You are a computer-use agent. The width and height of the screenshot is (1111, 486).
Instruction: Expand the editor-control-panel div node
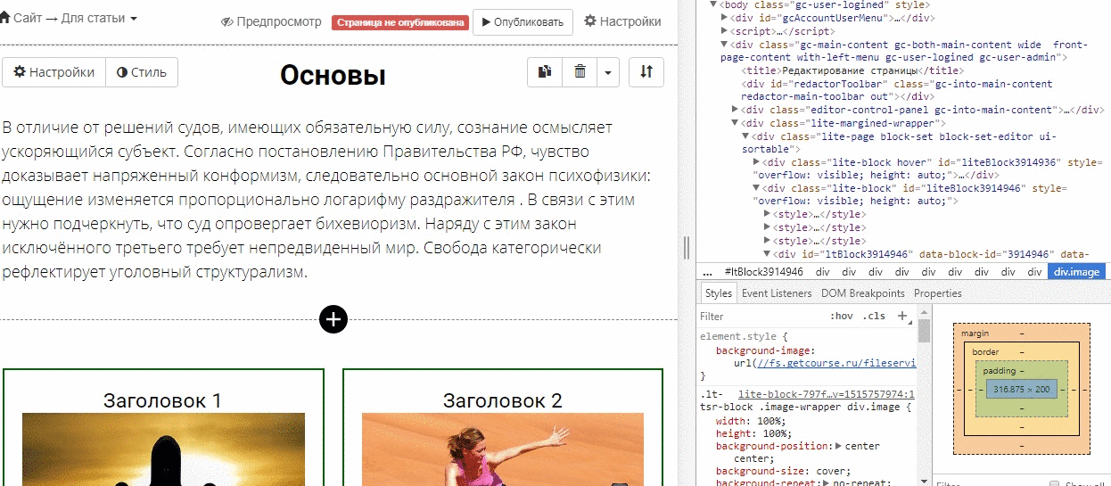[x=735, y=111]
